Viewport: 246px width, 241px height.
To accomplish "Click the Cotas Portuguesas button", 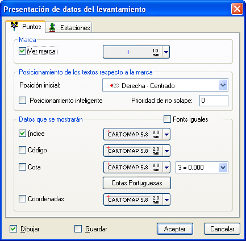I will click(x=137, y=183).
